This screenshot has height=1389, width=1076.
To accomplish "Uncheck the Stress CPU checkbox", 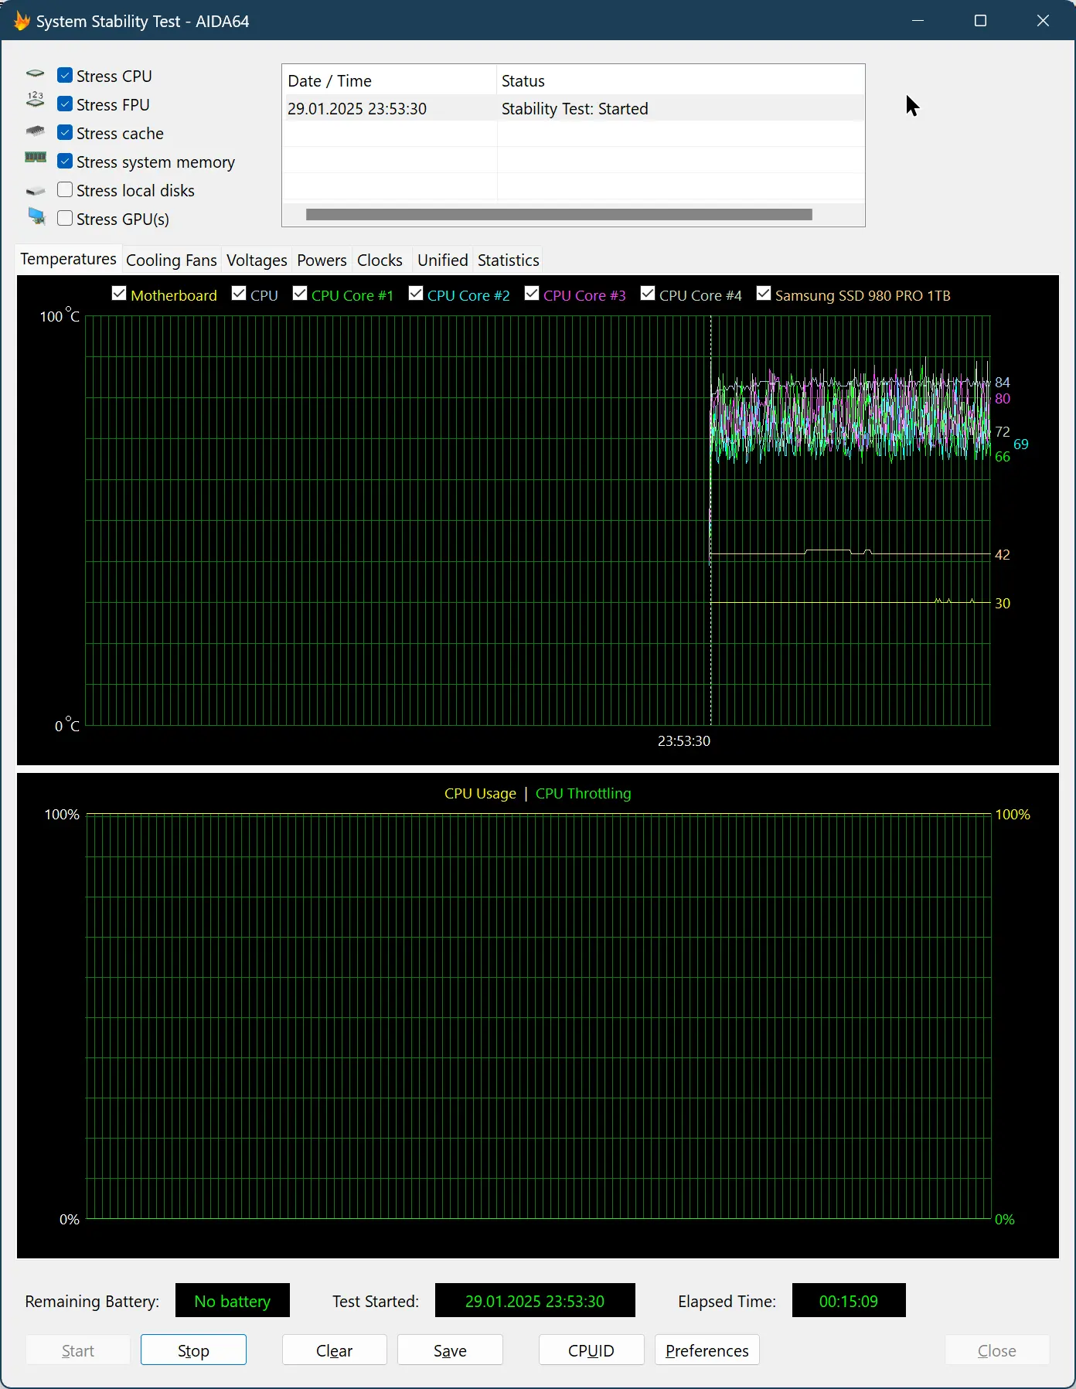I will (x=65, y=76).
